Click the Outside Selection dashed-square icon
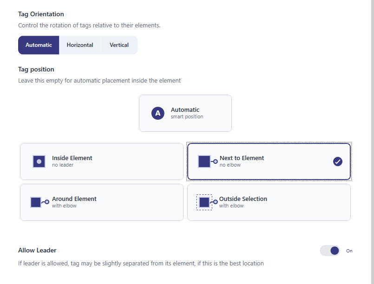This screenshot has height=284, width=374. click(206, 202)
